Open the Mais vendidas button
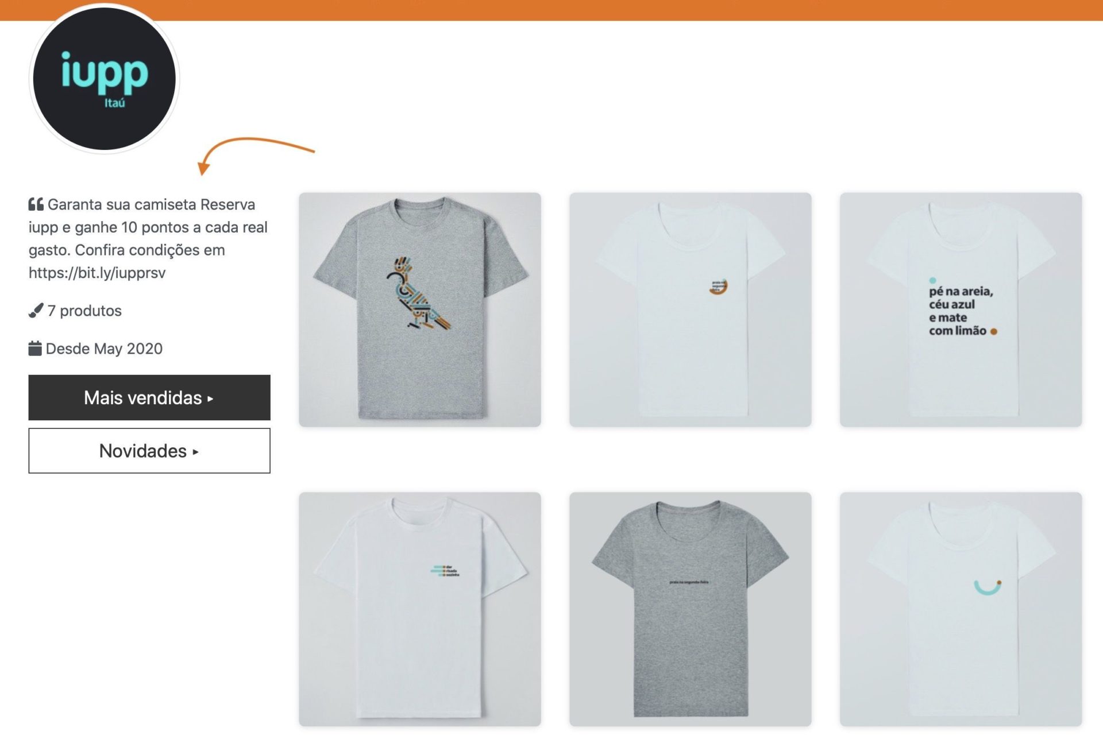Viewport: 1103px width, 743px height. pos(149,397)
